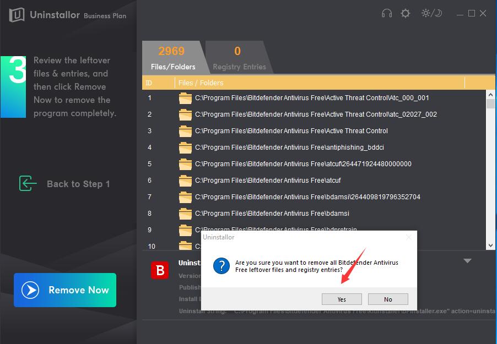
Task: Click the Files / Folders column header
Action: (320, 83)
